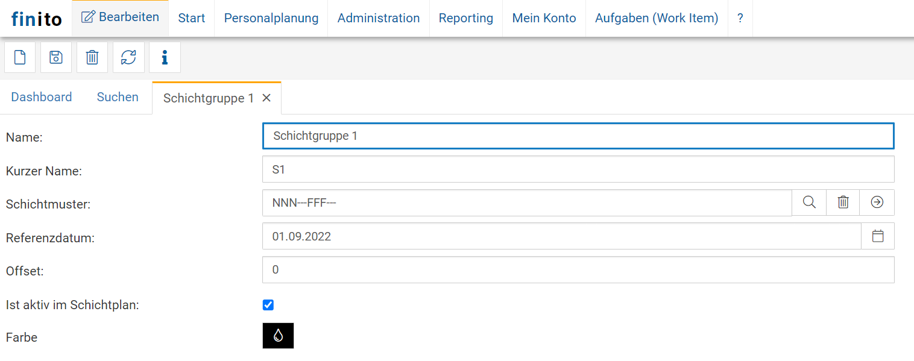Open the Reporting menu
The width and height of the screenshot is (914, 361).
(x=466, y=18)
